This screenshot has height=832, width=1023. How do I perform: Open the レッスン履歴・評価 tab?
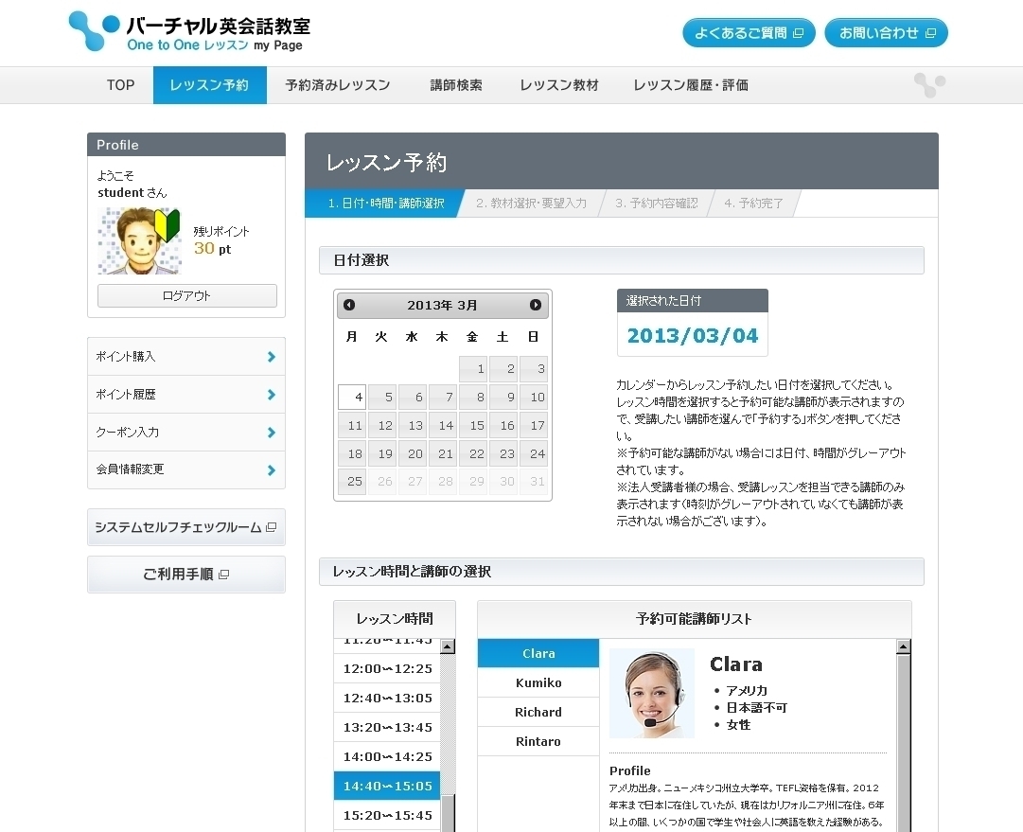click(x=691, y=85)
